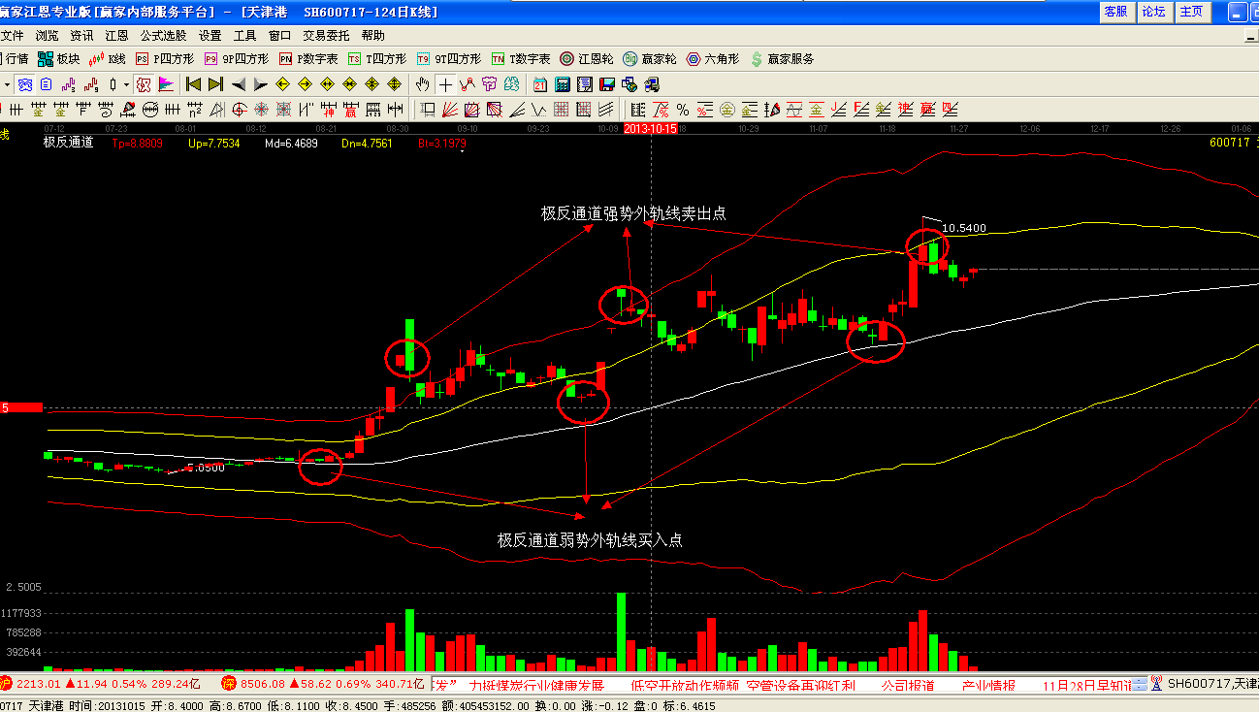Click the 10.5400 price high label
Screen dimensions: 1259x712
[x=963, y=228]
